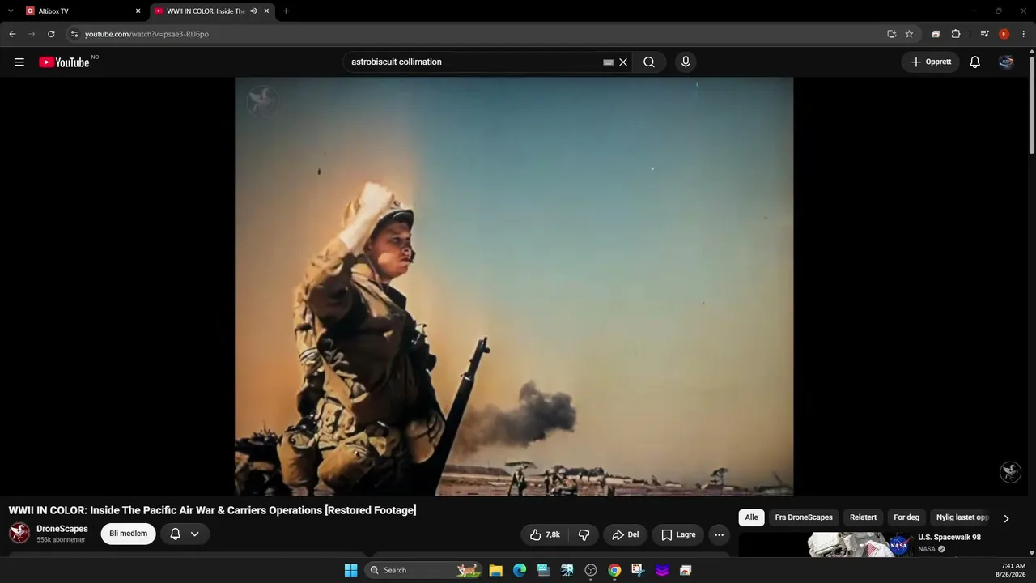The height and width of the screenshot is (583, 1036).
Task: Expand the subscription notification bell dropdown
Action: pos(185,534)
